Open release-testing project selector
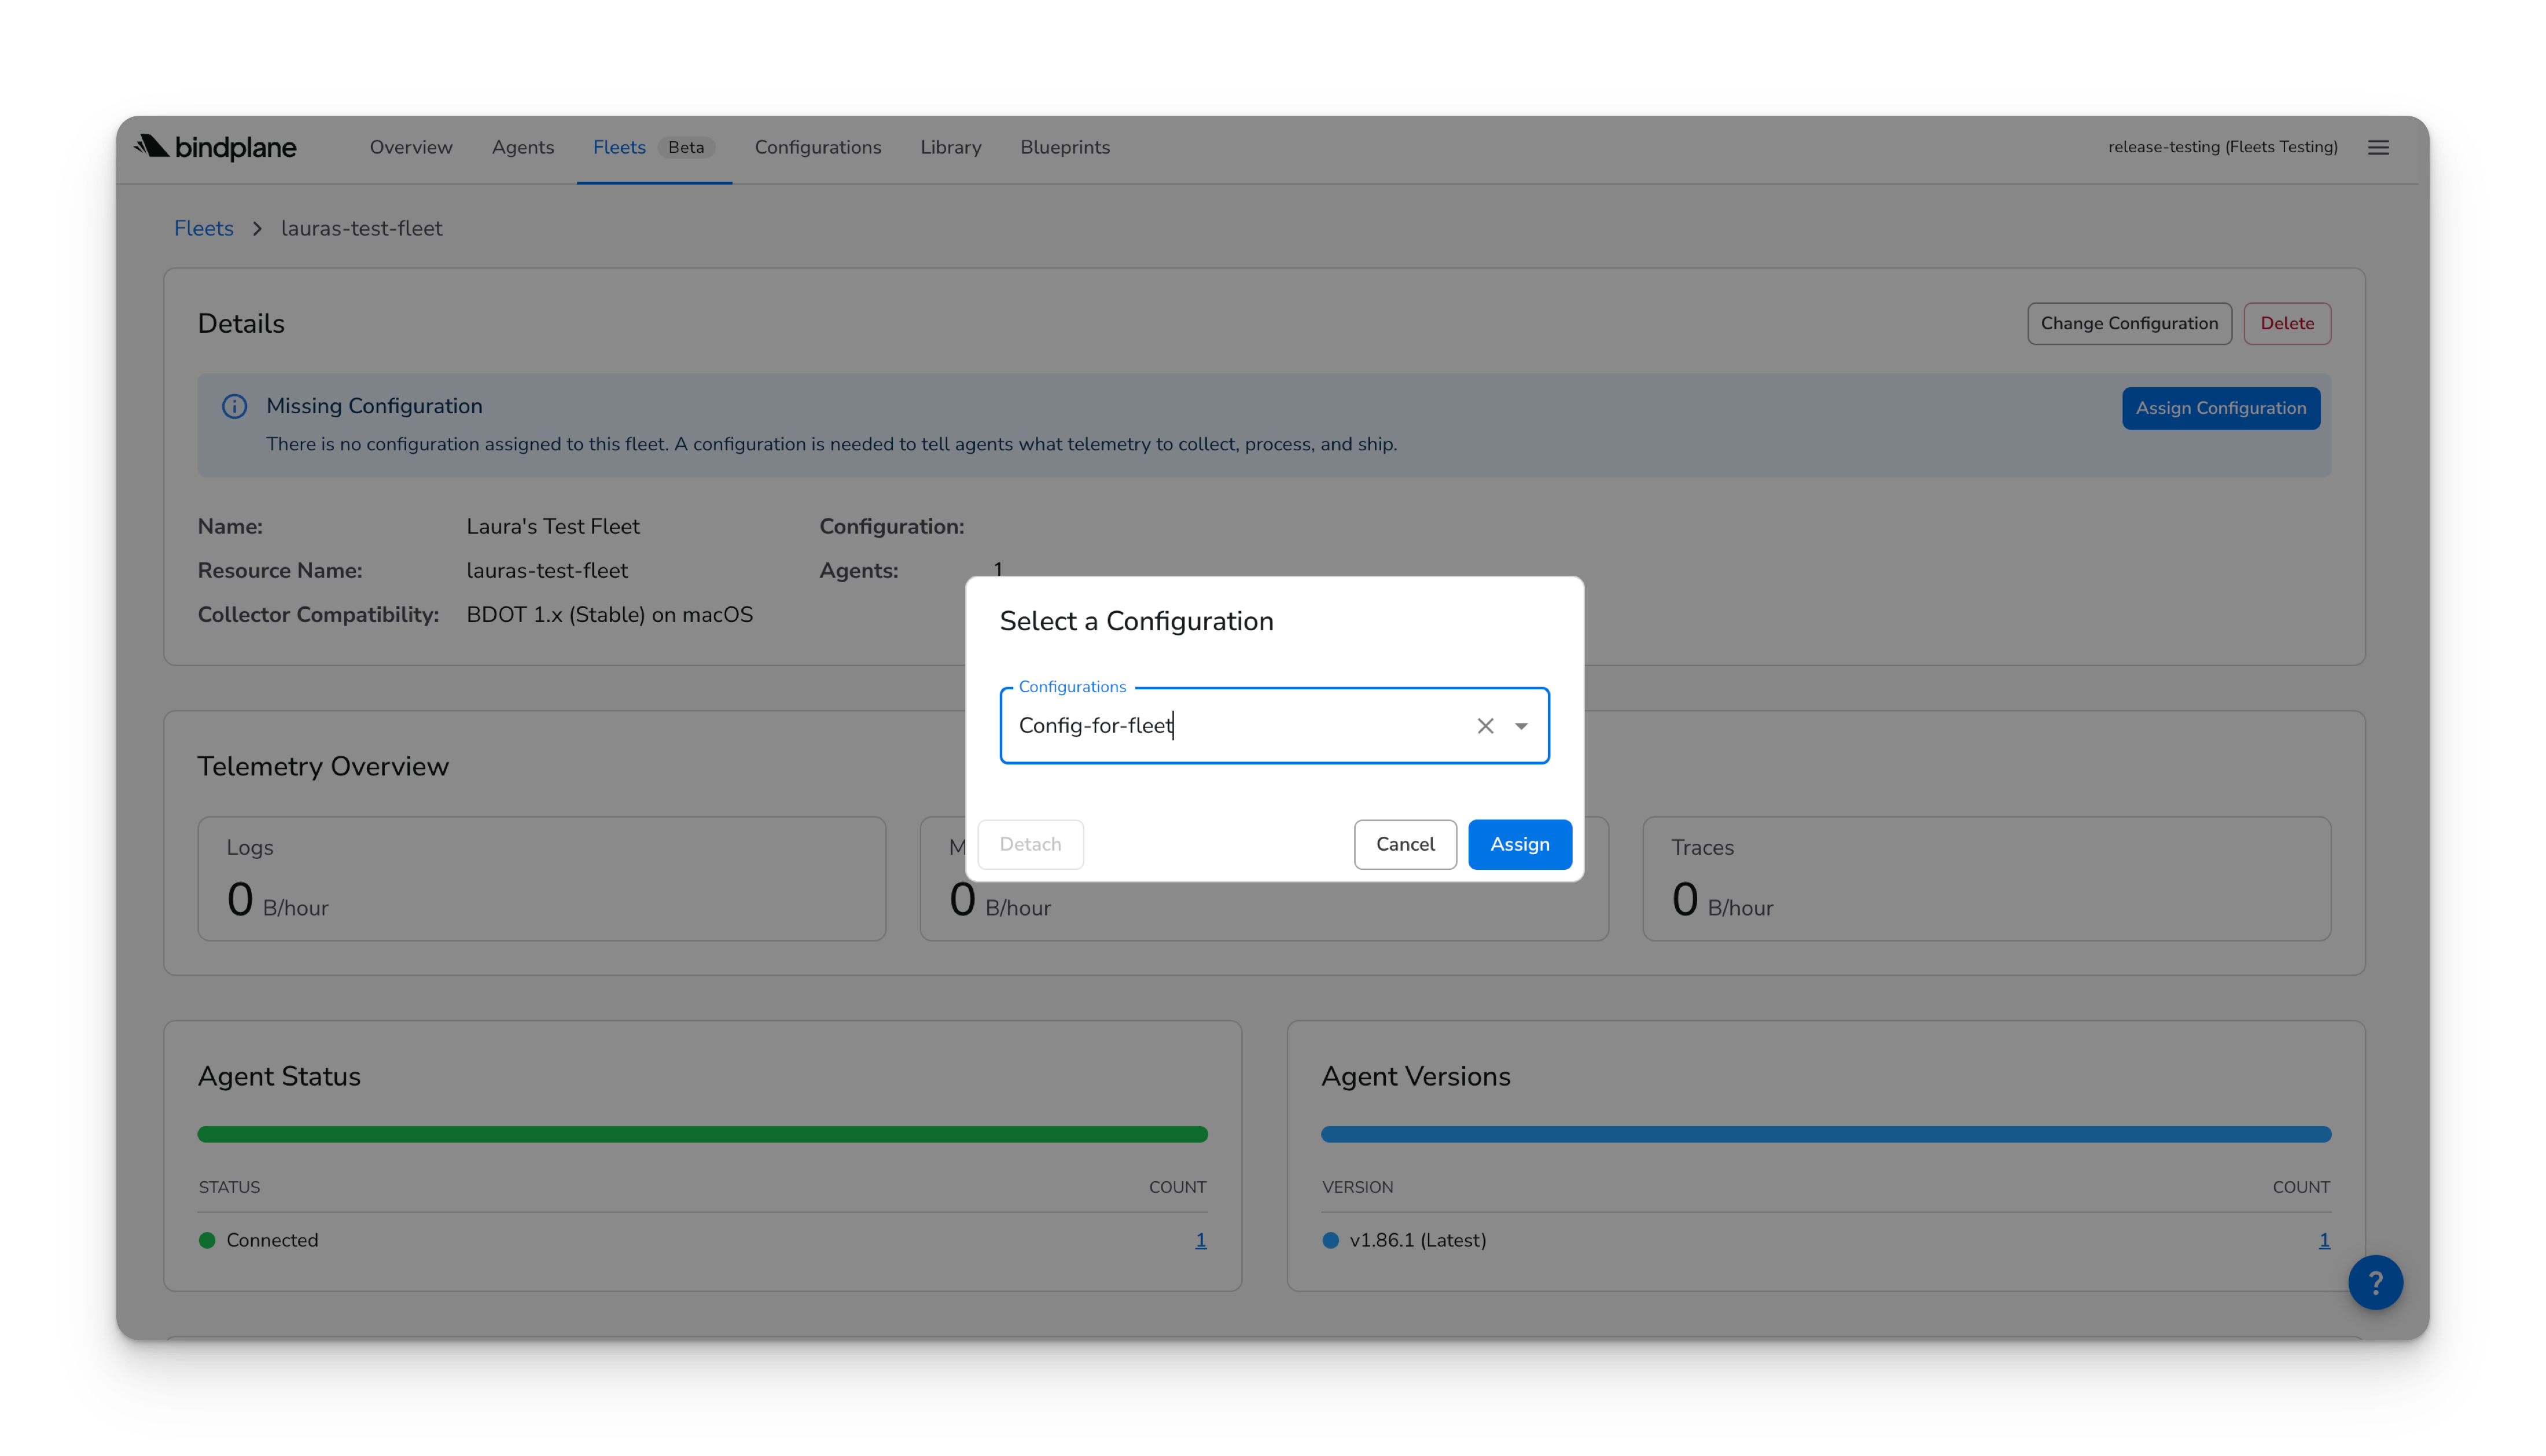The height and width of the screenshot is (1456, 2546). click(x=2222, y=147)
